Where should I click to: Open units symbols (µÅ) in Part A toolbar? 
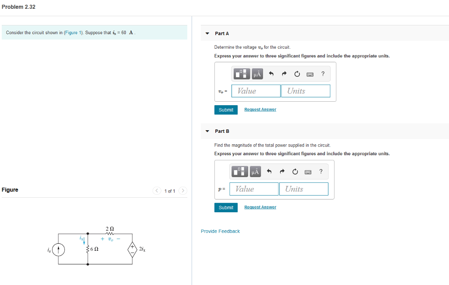[257, 74]
